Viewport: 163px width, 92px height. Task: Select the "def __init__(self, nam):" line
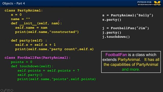point(36,23)
